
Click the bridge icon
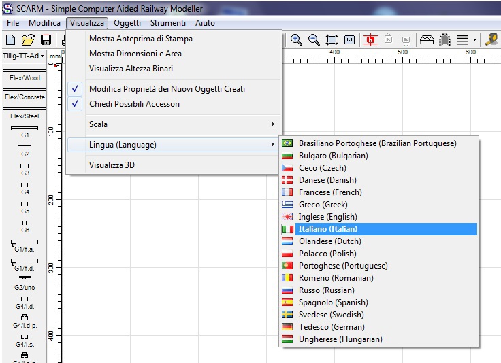[427, 40]
